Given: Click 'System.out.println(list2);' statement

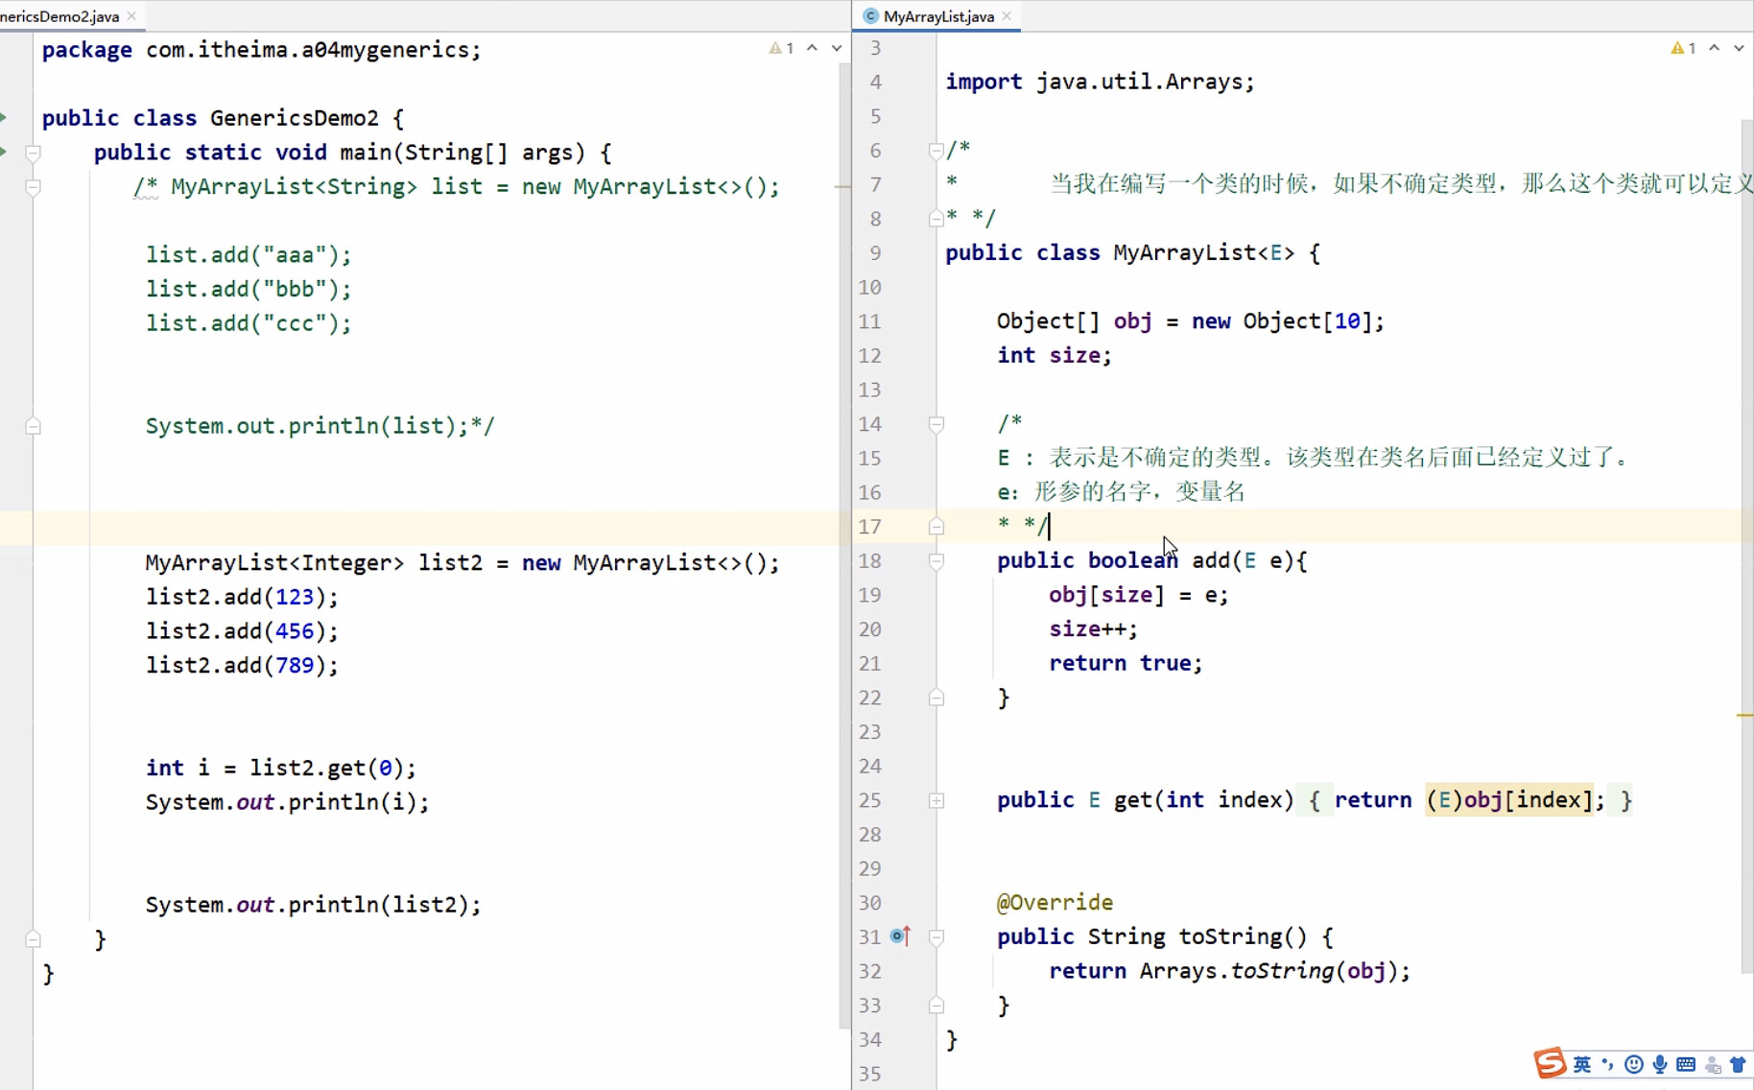Looking at the screenshot, I should tap(313, 905).
